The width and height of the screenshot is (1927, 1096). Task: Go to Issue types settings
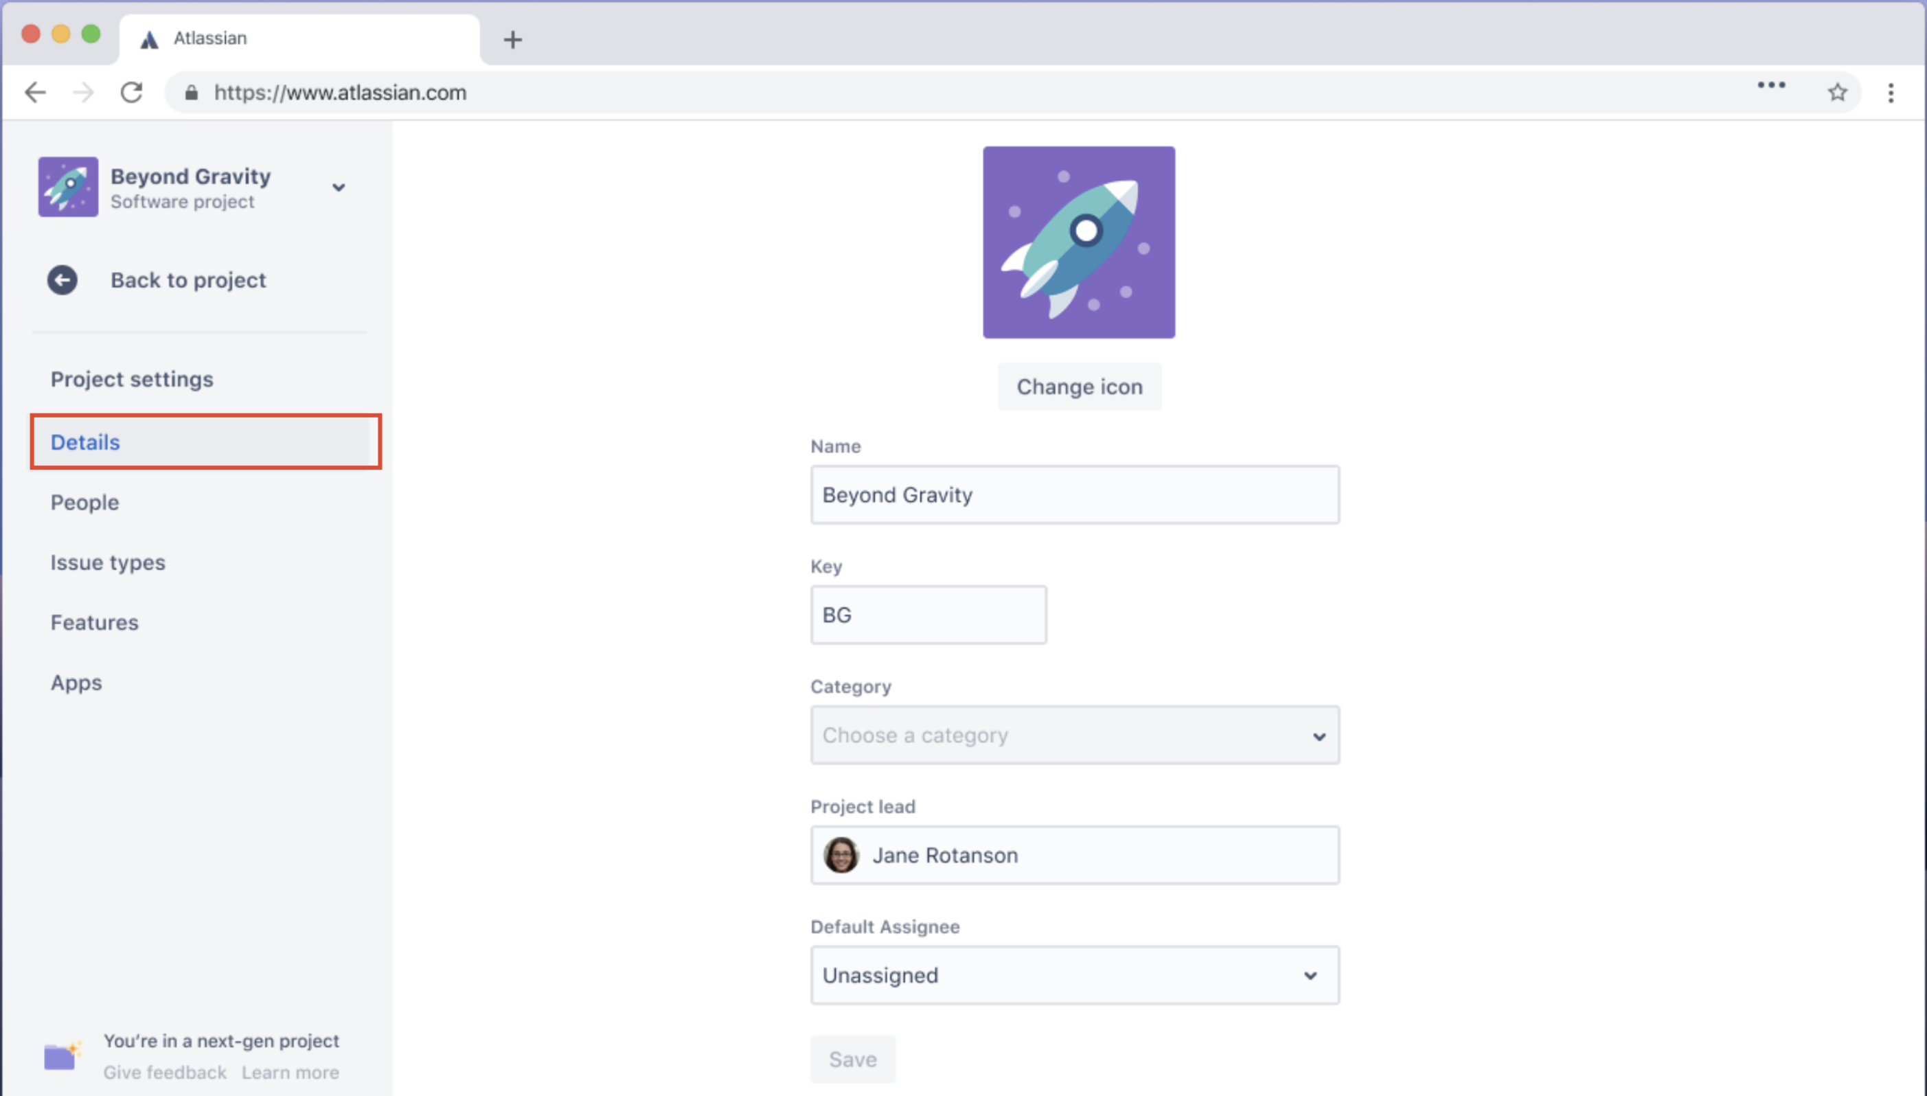point(108,562)
